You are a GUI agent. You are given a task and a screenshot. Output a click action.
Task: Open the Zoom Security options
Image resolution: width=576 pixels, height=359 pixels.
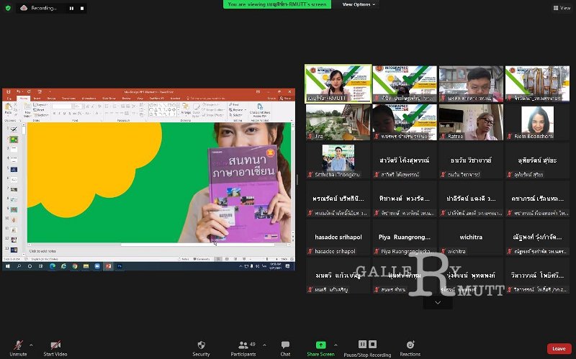pos(201,348)
